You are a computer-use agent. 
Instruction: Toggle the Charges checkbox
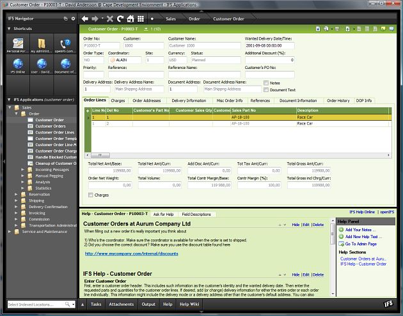90,195
